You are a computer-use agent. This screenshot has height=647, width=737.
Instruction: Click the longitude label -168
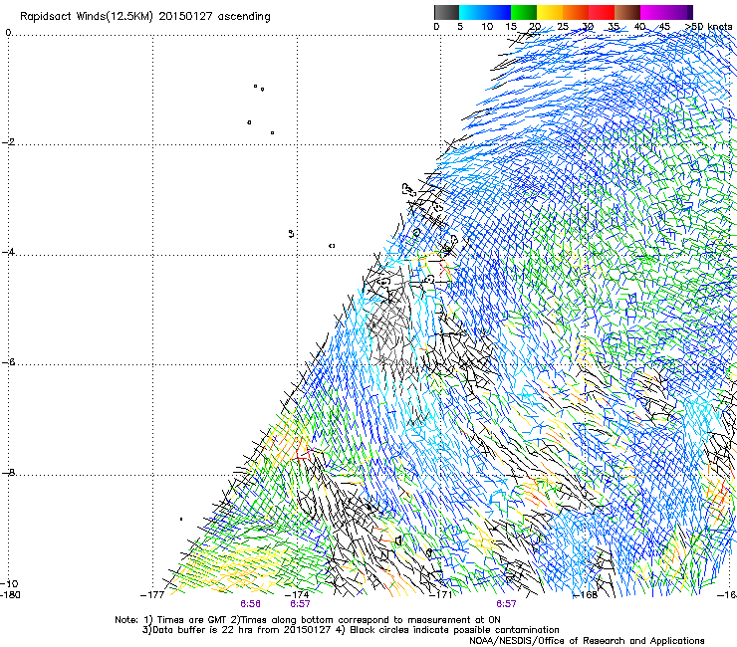[586, 595]
